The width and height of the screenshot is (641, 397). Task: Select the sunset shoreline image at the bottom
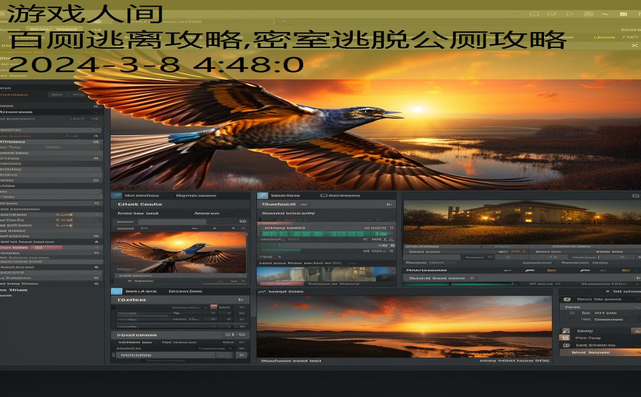pyautogui.click(x=404, y=327)
